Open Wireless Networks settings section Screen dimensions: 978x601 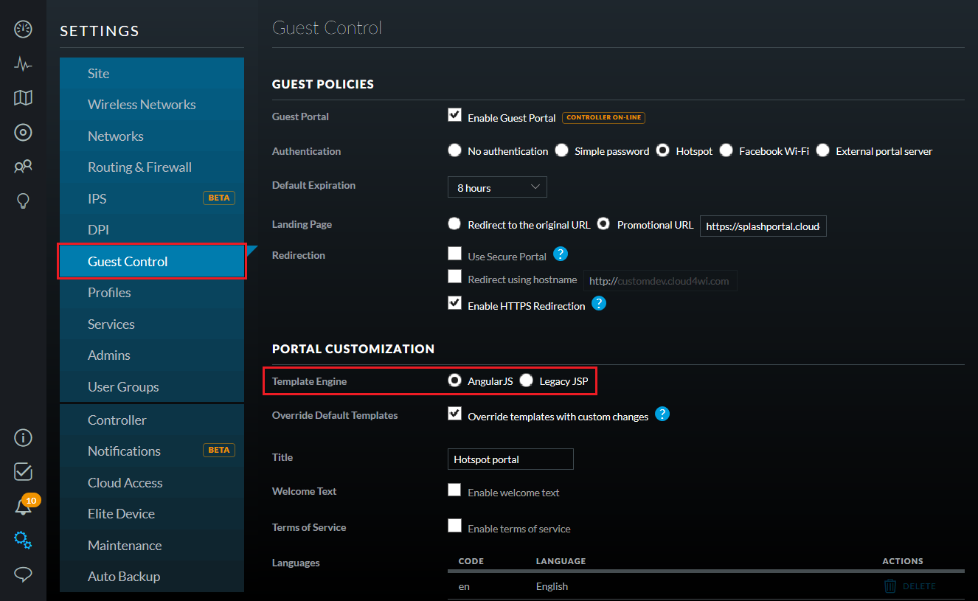tap(142, 105)
